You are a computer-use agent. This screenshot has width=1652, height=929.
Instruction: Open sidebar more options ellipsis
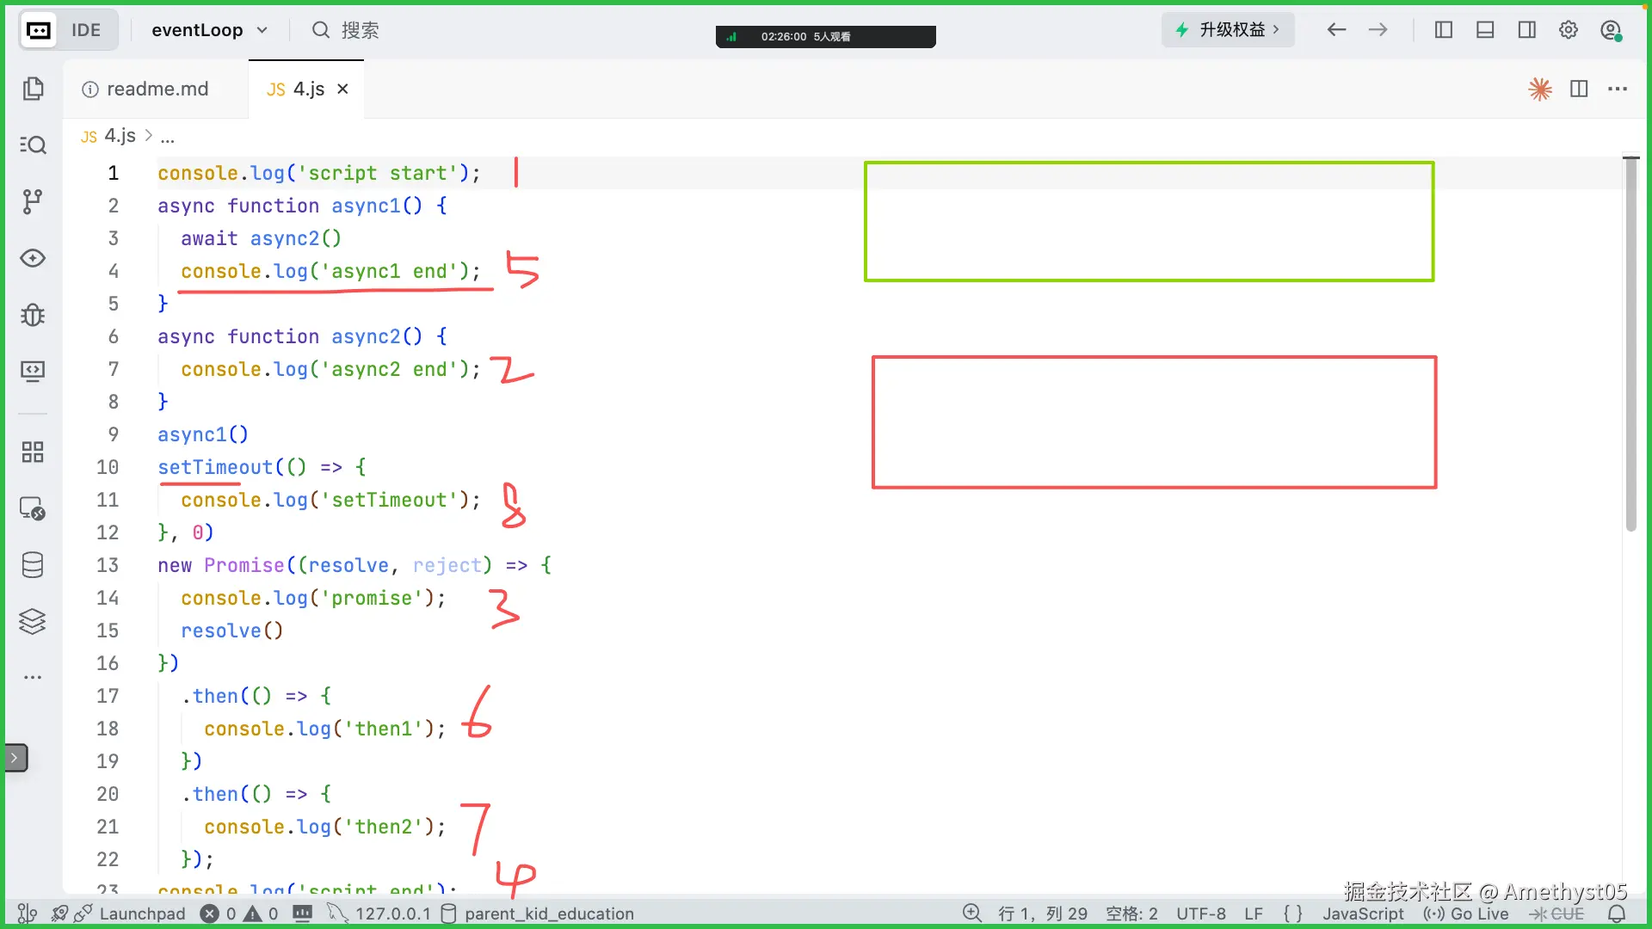click(33, 678)
